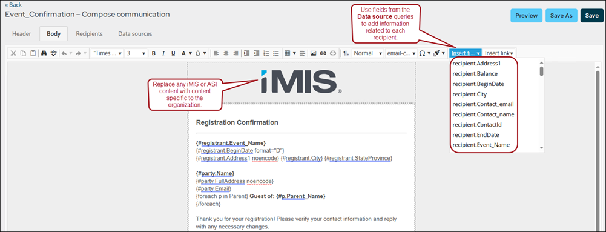Click the Outdent icon
606x232 pixels.
click(x=256, y=53)
